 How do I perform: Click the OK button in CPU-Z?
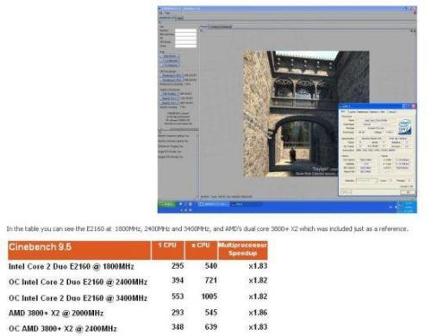click(x=408, y=192)
